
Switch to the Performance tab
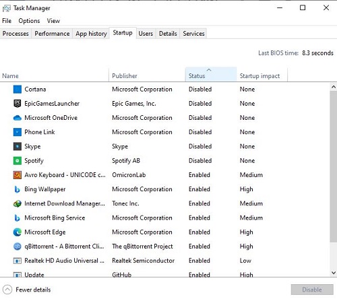(52, 34)
